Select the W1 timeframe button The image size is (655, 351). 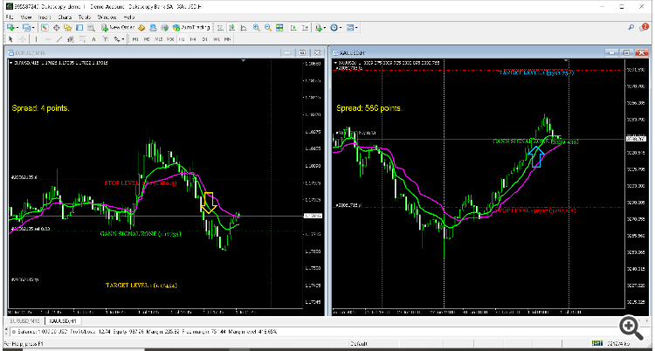coord(216,39)
